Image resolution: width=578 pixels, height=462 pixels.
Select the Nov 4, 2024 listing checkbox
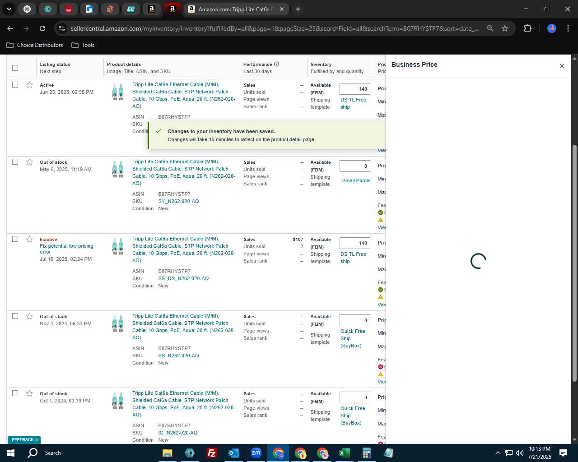click(x=15, y=316)
